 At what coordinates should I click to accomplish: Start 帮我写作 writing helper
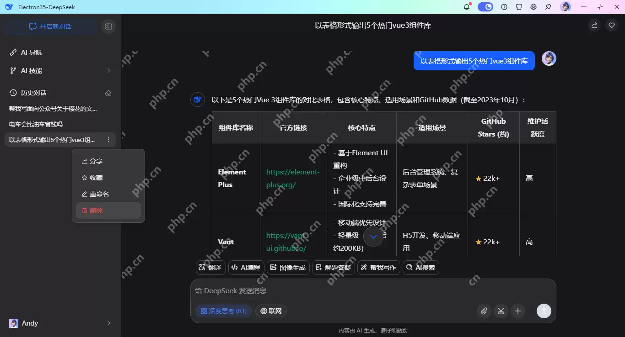[x=378, y=268]
